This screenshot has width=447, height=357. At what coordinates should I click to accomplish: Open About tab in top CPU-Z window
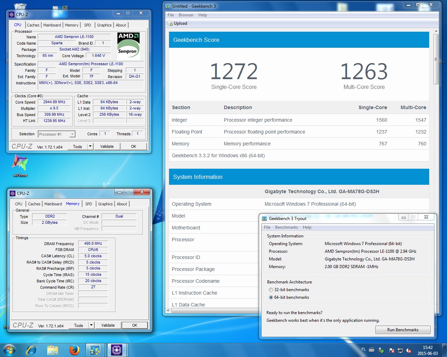(x=121, y=25)
